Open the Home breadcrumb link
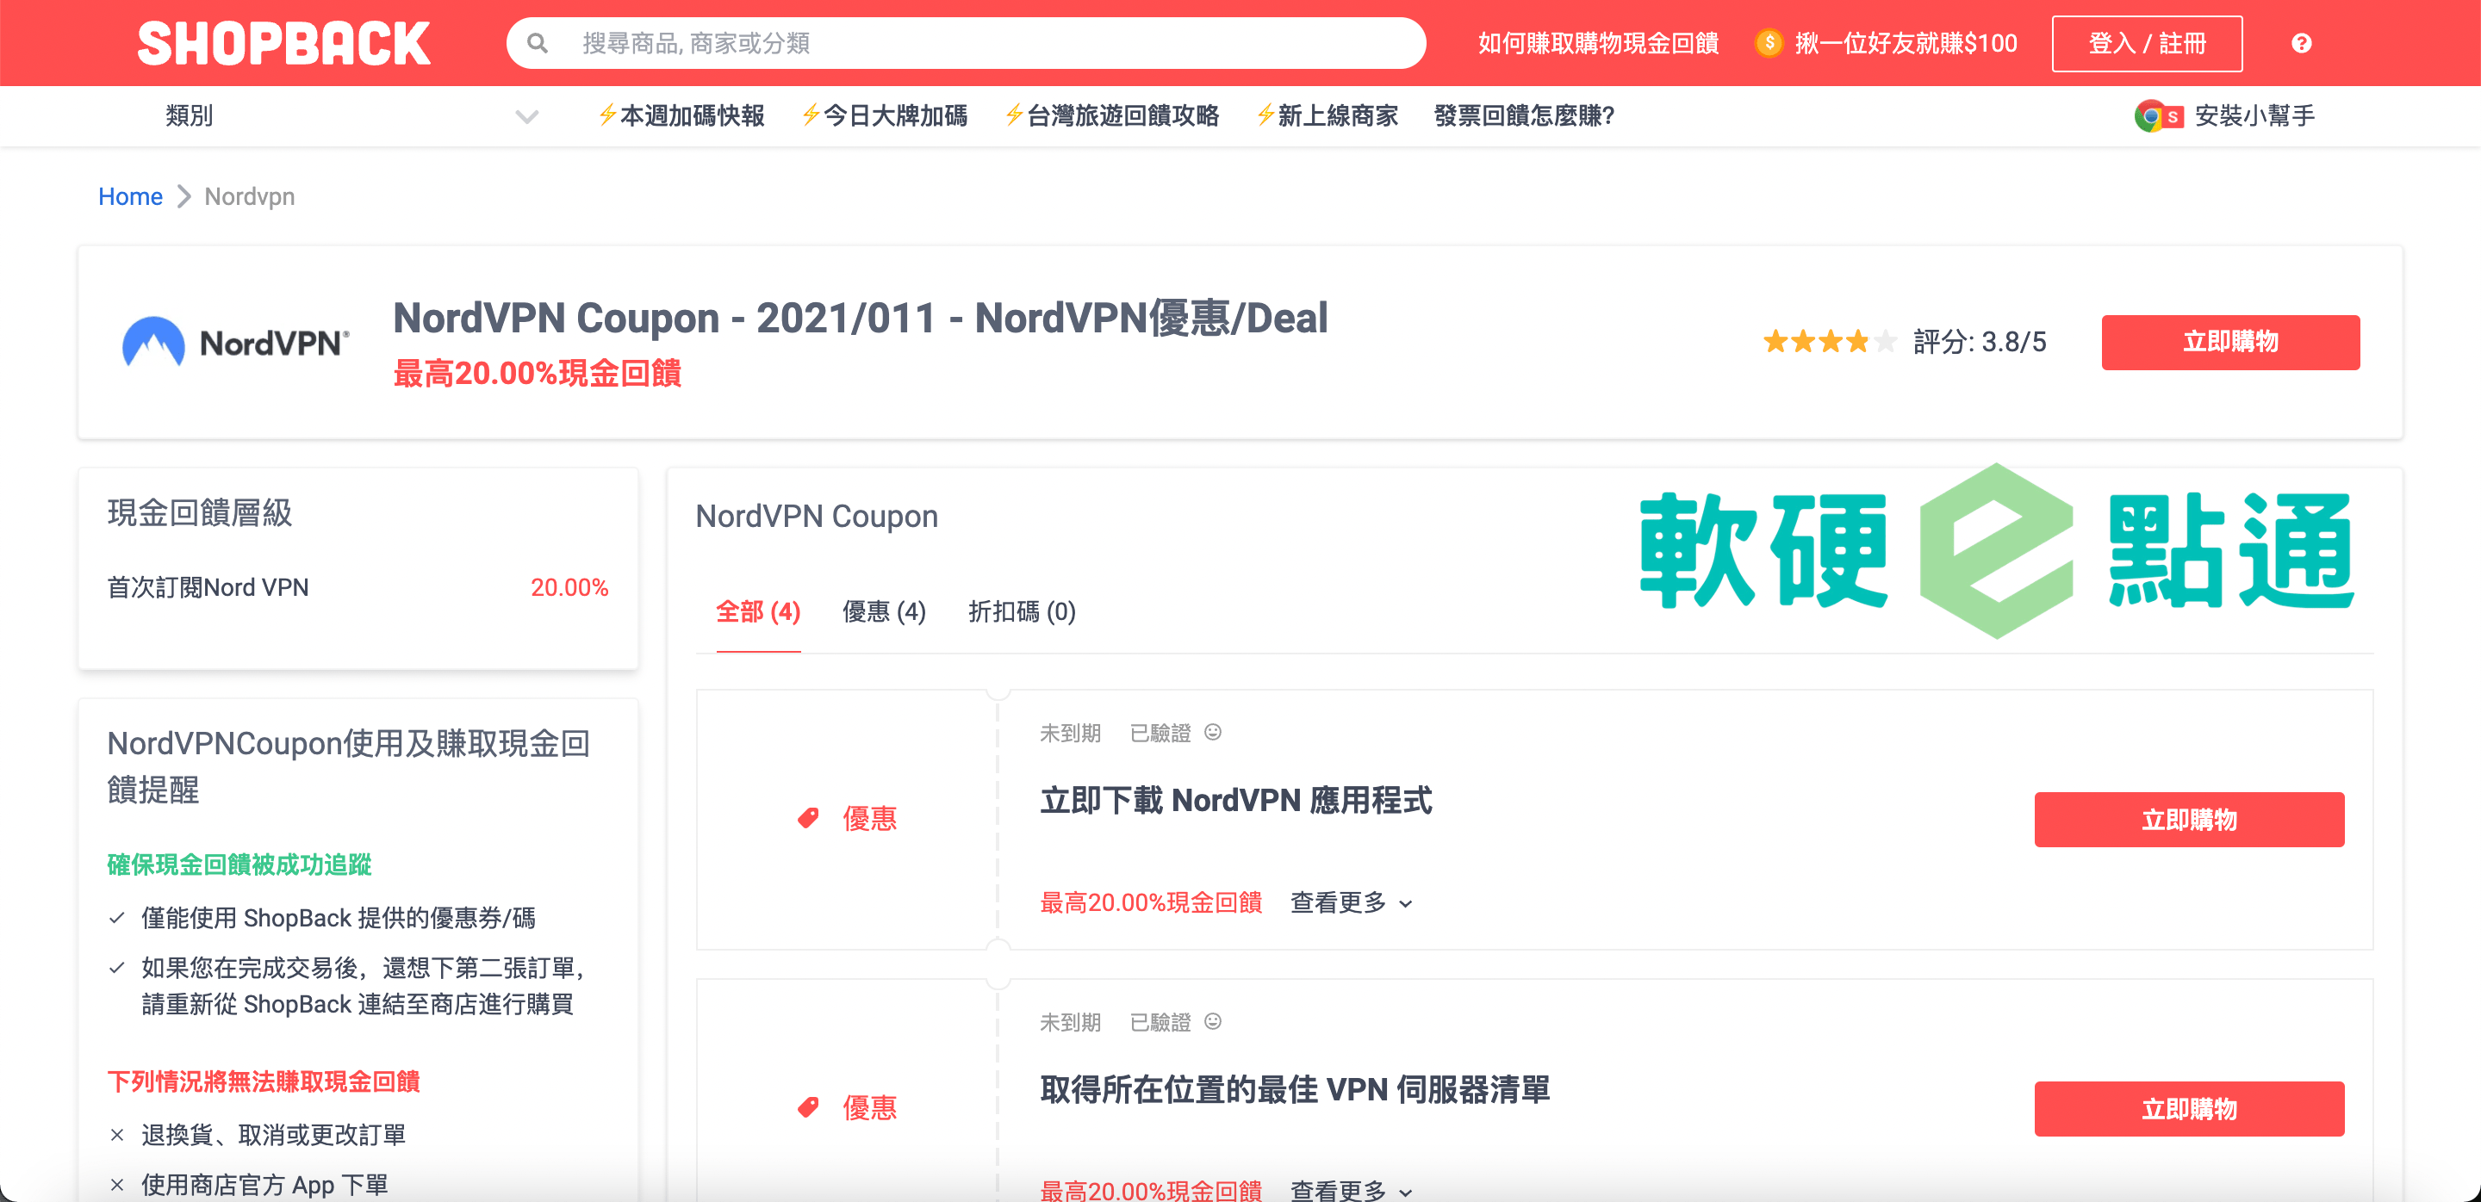 130,196
